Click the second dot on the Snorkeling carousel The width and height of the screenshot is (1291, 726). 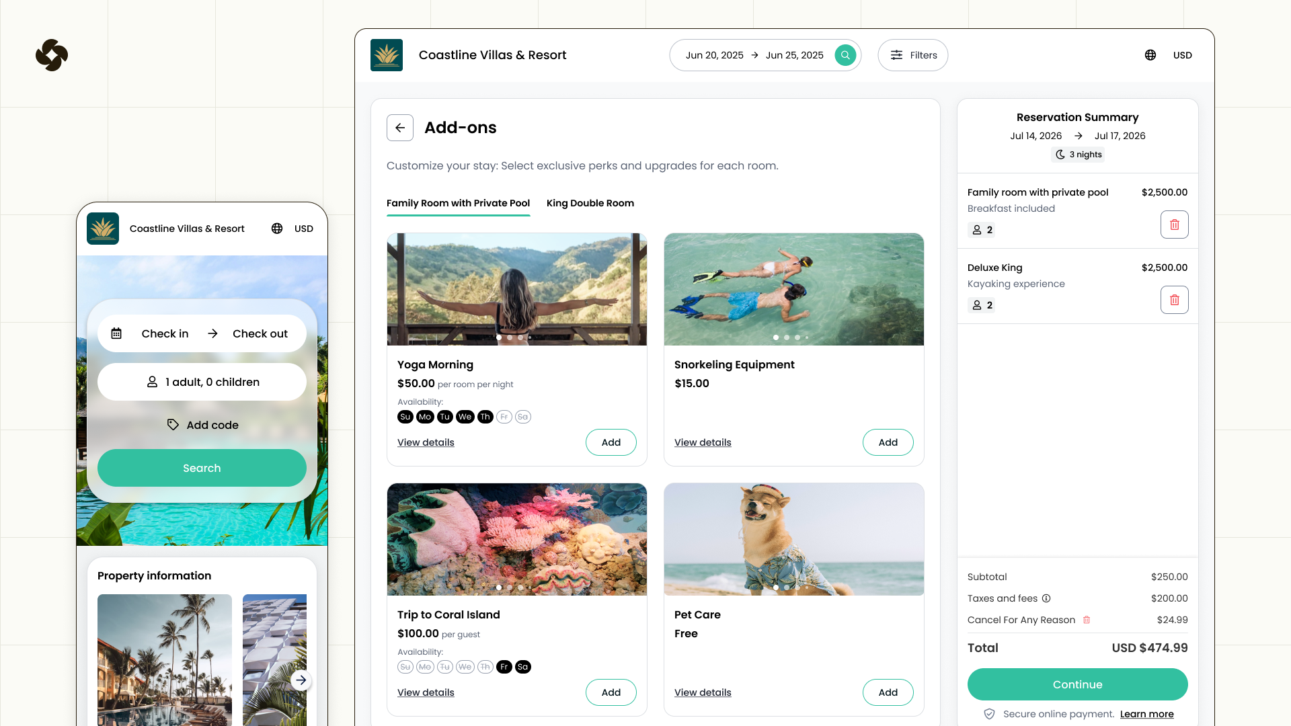(786, 337)
